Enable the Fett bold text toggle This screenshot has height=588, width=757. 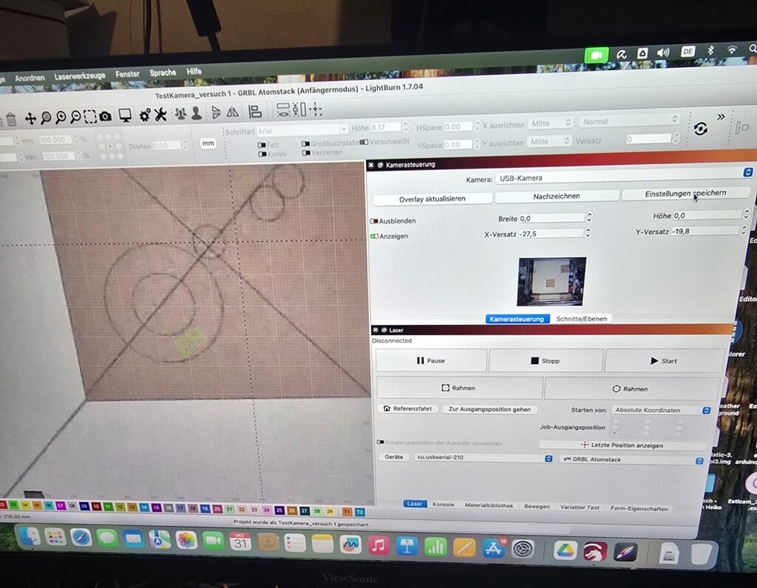(x=262, y=145)
